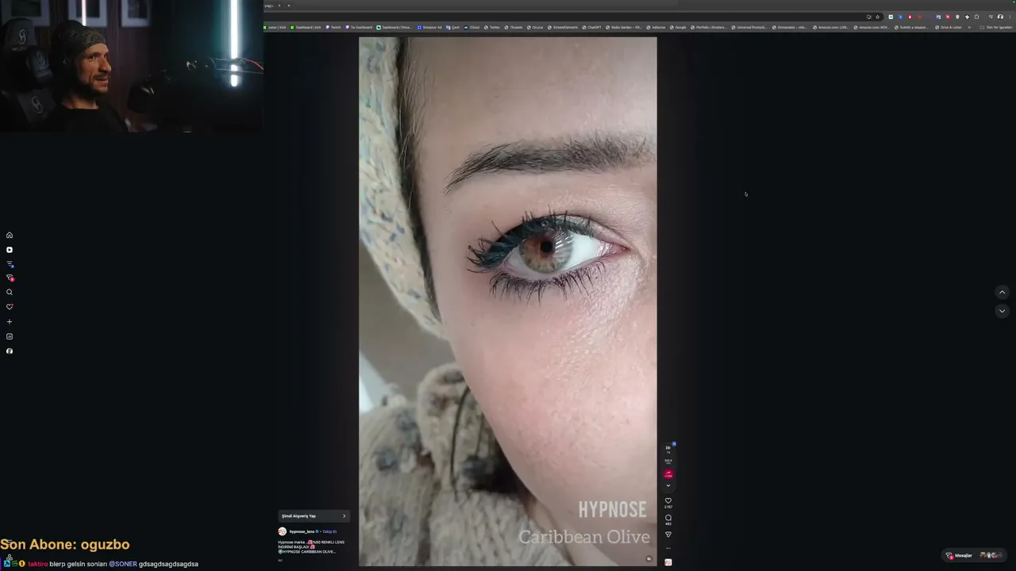
Task: Open the Mesajlar messages panel
Action: pos(976,555)
